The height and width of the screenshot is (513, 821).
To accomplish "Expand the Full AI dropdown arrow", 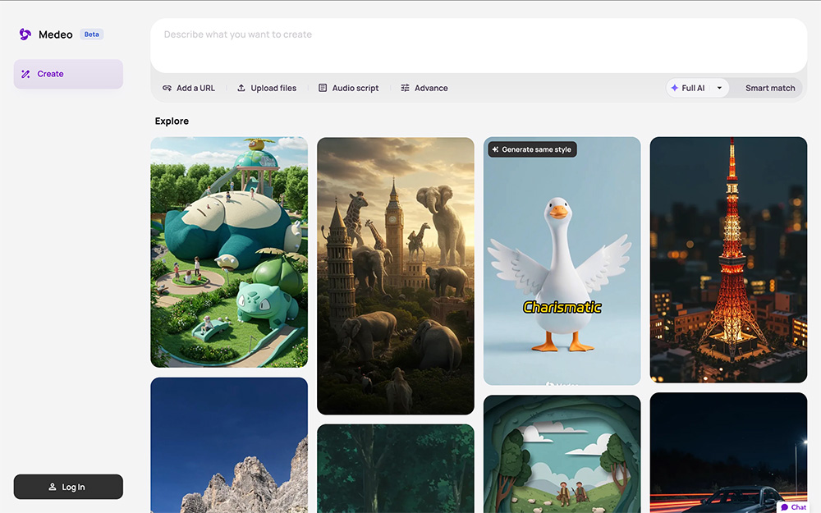I will click(719, 88).
